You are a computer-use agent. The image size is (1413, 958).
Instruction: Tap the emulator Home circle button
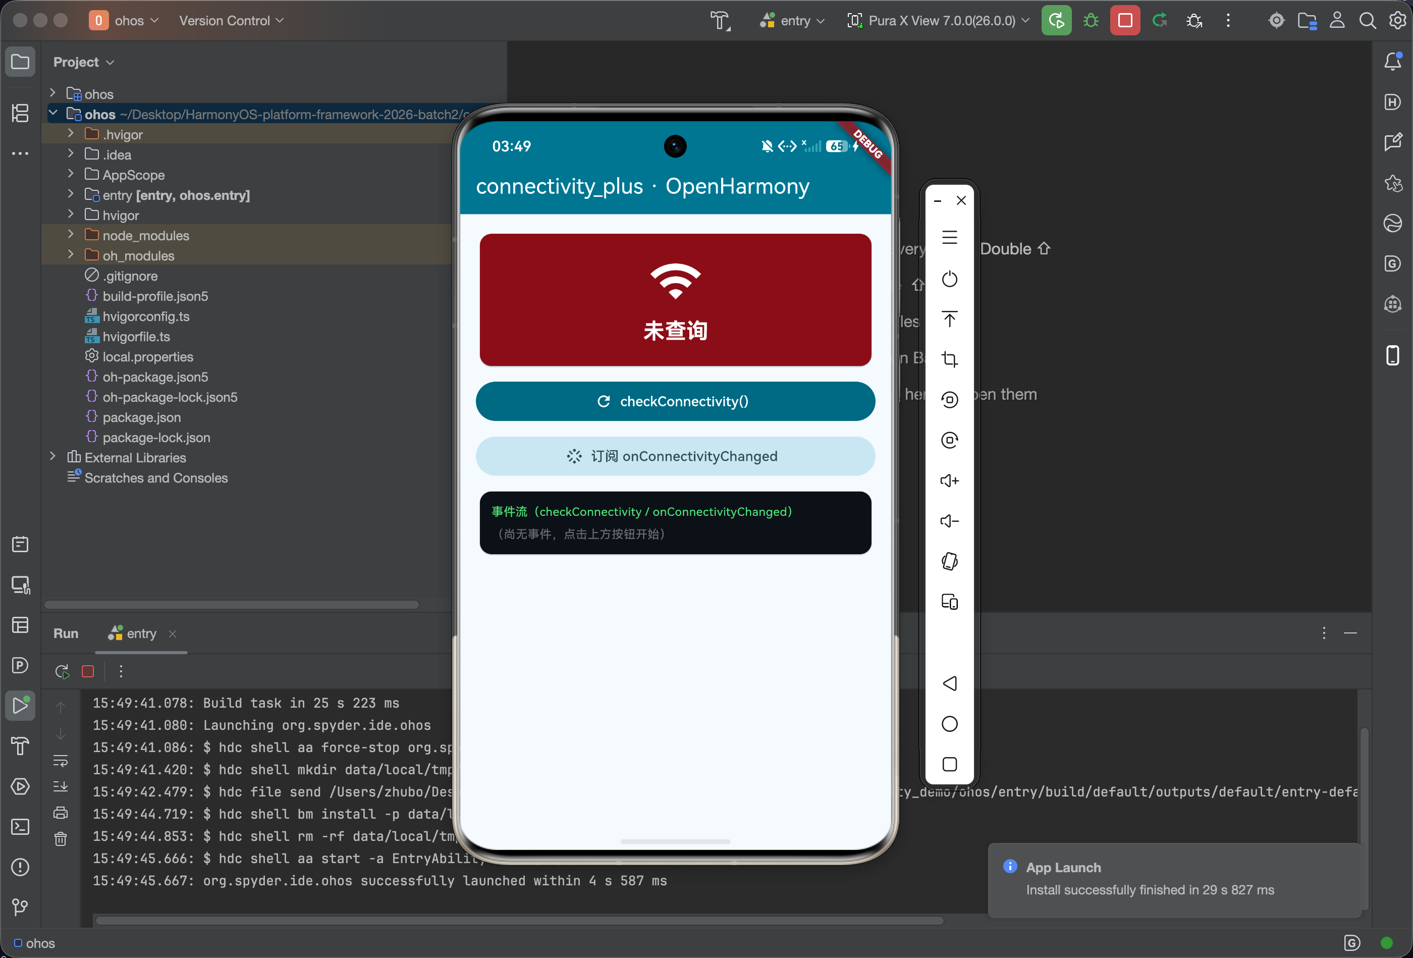(x=949, y=724)
